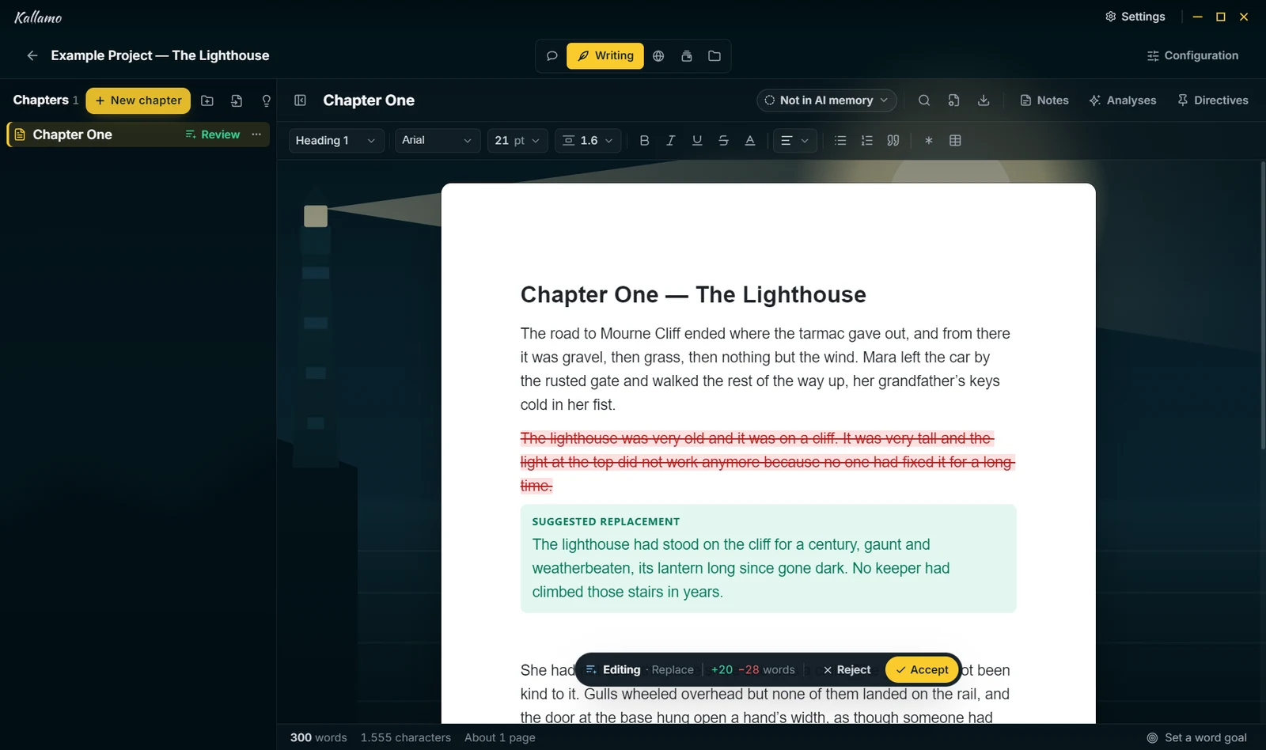Toggle bold formatting
1266x750 pixels.
[x=644, y=140]
